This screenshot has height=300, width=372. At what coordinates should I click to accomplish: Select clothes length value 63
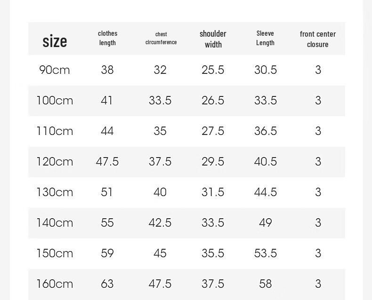(x=107, y=284)
